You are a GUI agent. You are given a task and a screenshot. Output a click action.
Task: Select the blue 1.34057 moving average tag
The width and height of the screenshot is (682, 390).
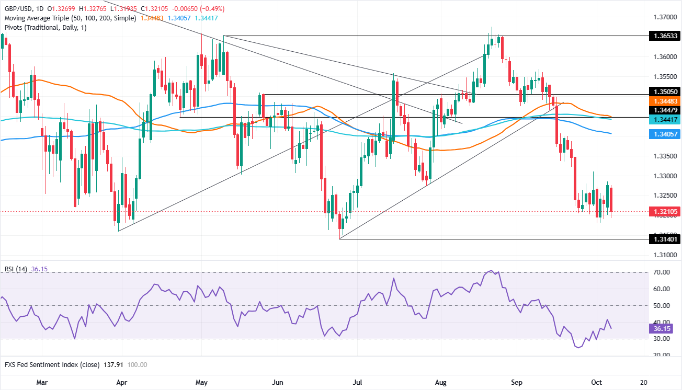pyautogui.click(x=665, y=134)
